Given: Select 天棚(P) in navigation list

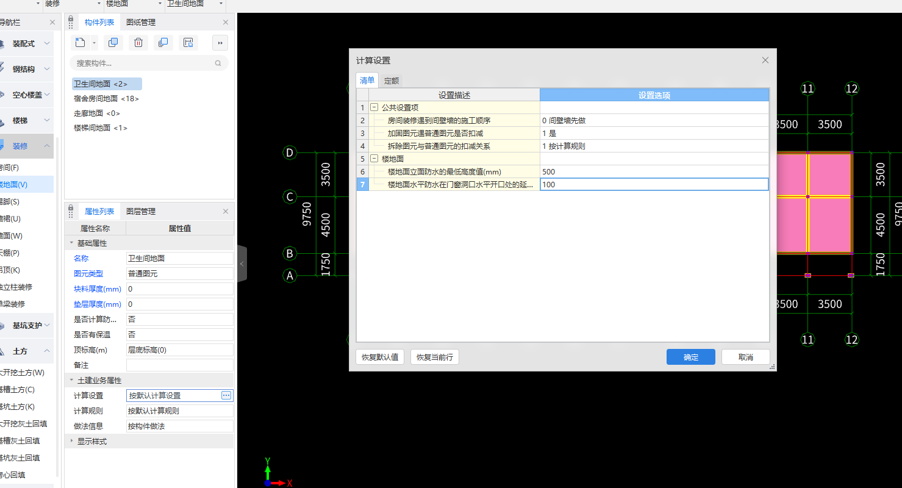Looking at the screenshot, I should [x=26, y=253].
